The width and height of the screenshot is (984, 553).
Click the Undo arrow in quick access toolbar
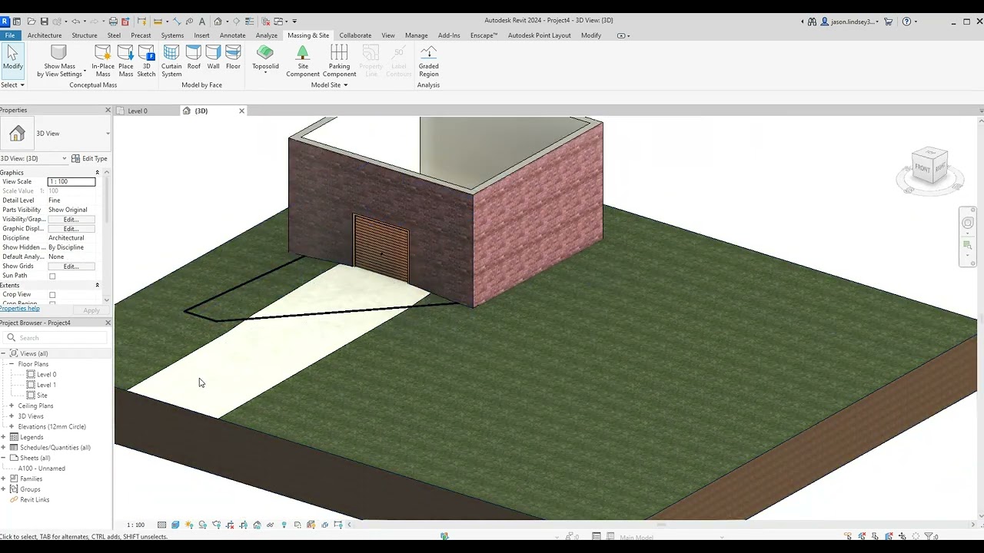click(75, 22)
